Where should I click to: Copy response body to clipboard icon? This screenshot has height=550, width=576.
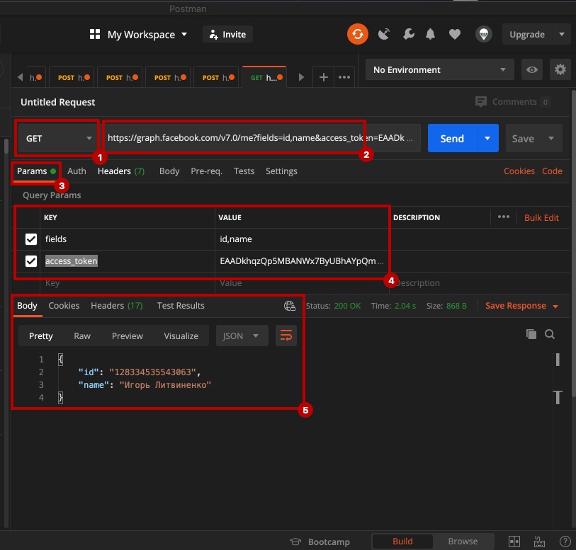point(531,334)
